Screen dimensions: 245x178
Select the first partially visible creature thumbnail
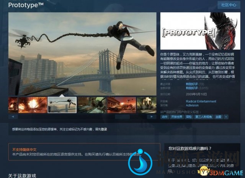(13, 105)
